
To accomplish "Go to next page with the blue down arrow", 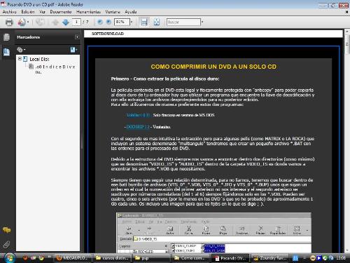I will pyautogui.click(x=66, y=22).
